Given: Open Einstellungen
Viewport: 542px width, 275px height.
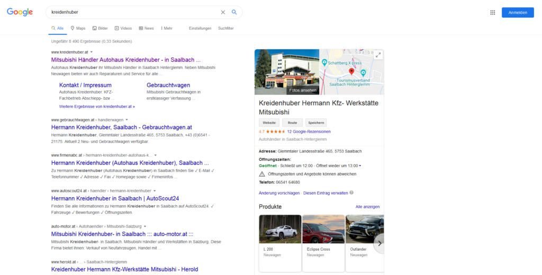Looking at the screenshot, I should pos(200,29).
